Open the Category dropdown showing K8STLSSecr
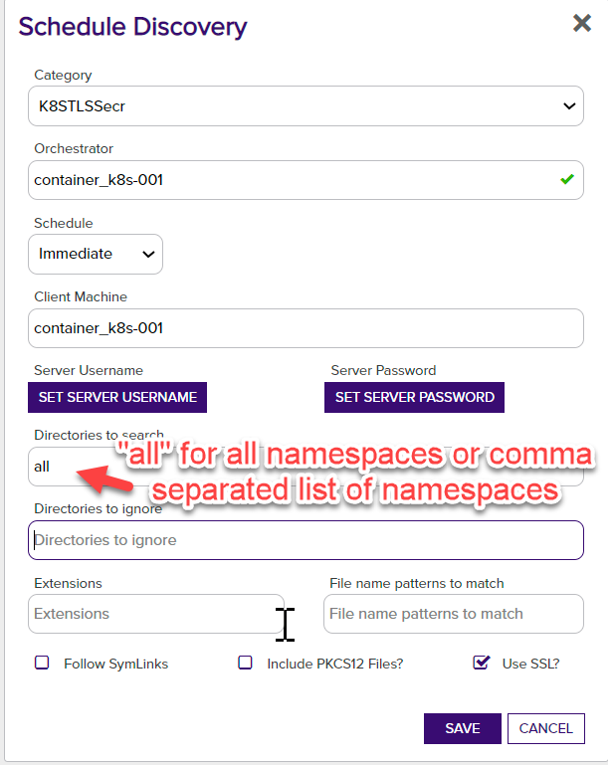The height and width of the screenshot is (765, 614). click(306, 105)
